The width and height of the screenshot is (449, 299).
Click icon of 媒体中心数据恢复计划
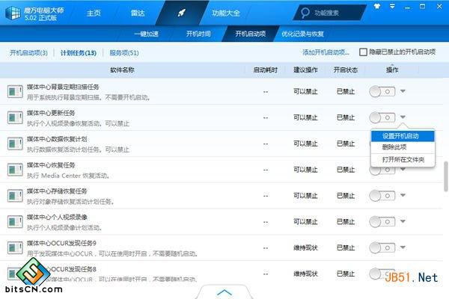15,144
